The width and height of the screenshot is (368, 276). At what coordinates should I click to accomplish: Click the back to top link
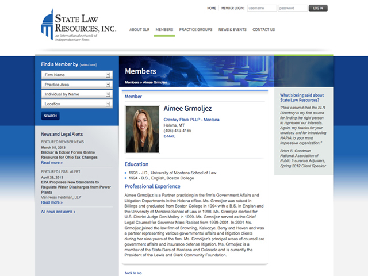[133, 273]
